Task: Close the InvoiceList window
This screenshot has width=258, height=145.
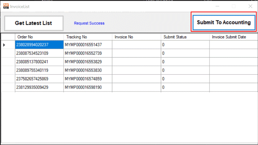Action: [250, 6]
